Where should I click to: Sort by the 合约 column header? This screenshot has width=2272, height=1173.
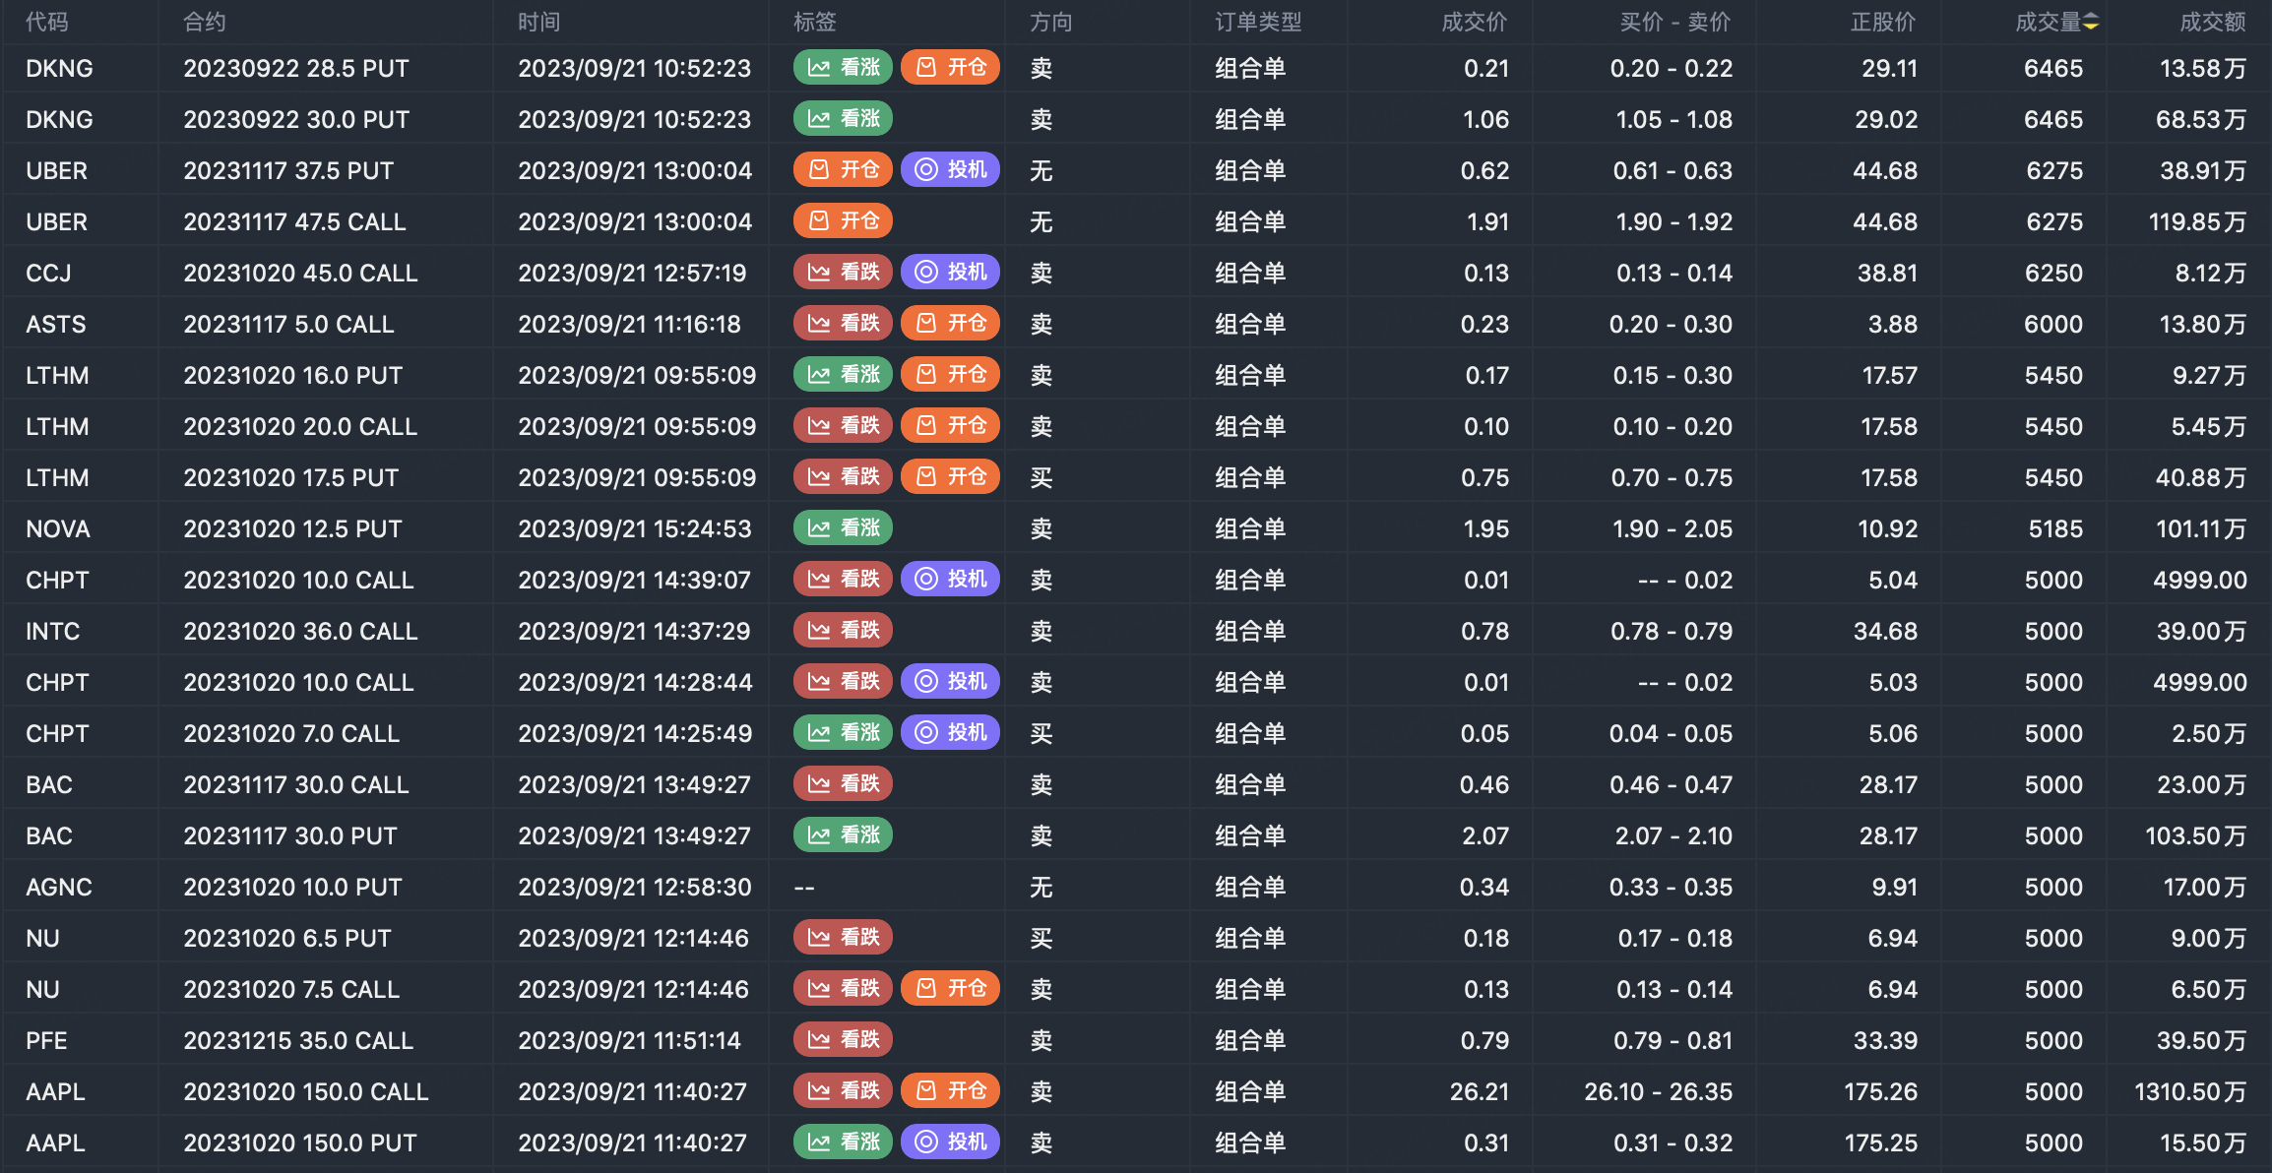(x=205, y=22)
